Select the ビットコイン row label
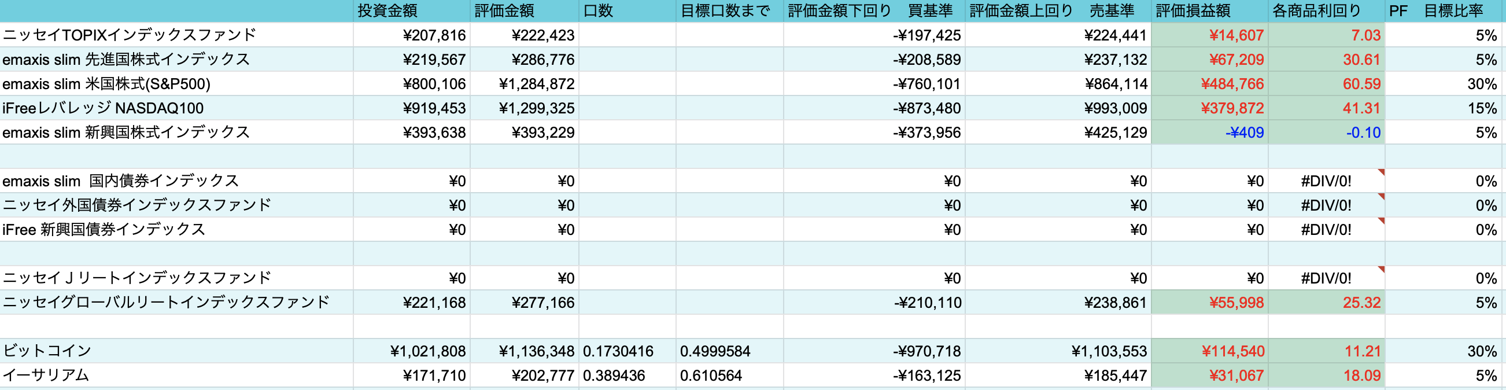 [176, 351]
